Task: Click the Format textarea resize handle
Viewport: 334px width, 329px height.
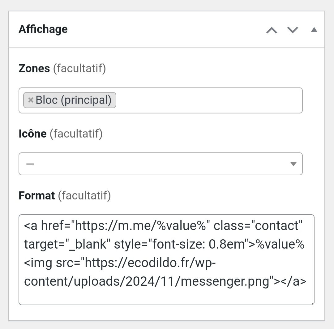Action: click(312, 303)
